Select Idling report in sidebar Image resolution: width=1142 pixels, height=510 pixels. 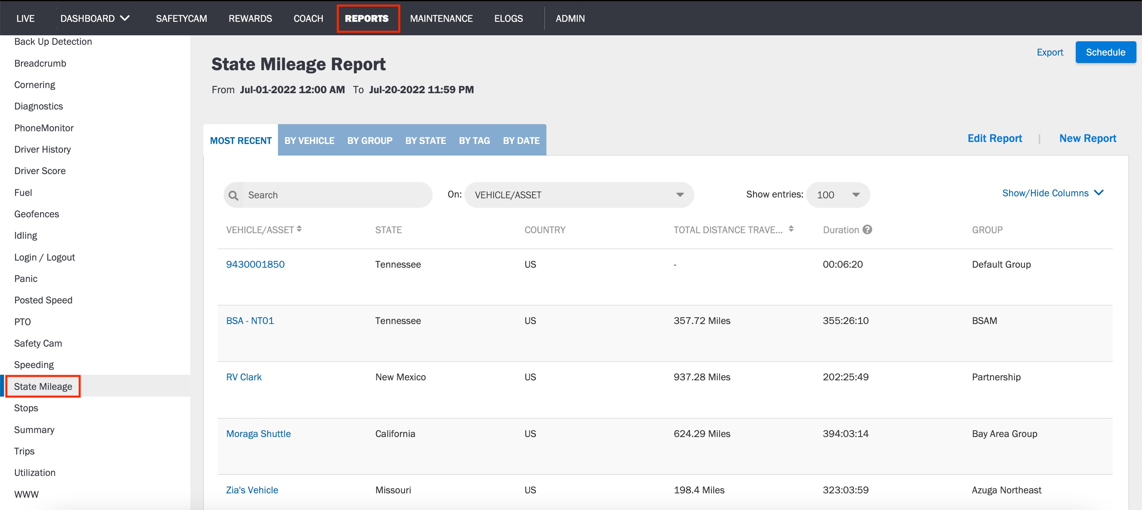(26, 236)
